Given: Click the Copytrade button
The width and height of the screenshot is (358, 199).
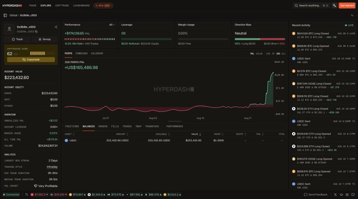Looking at the screenshot, I should tap(31, 59).
